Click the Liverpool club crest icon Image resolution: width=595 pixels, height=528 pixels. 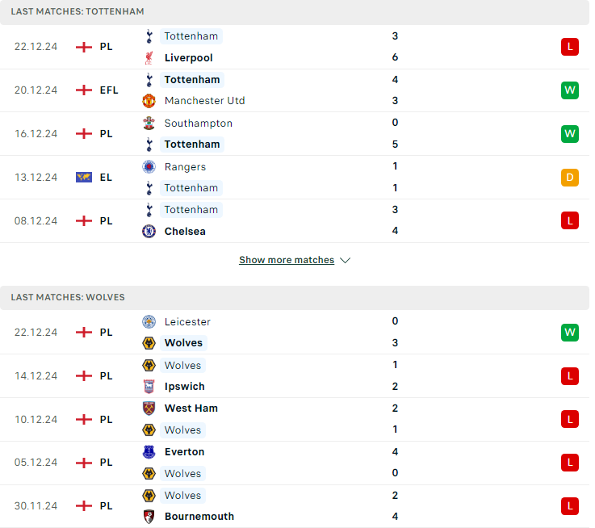pos(149,57)
